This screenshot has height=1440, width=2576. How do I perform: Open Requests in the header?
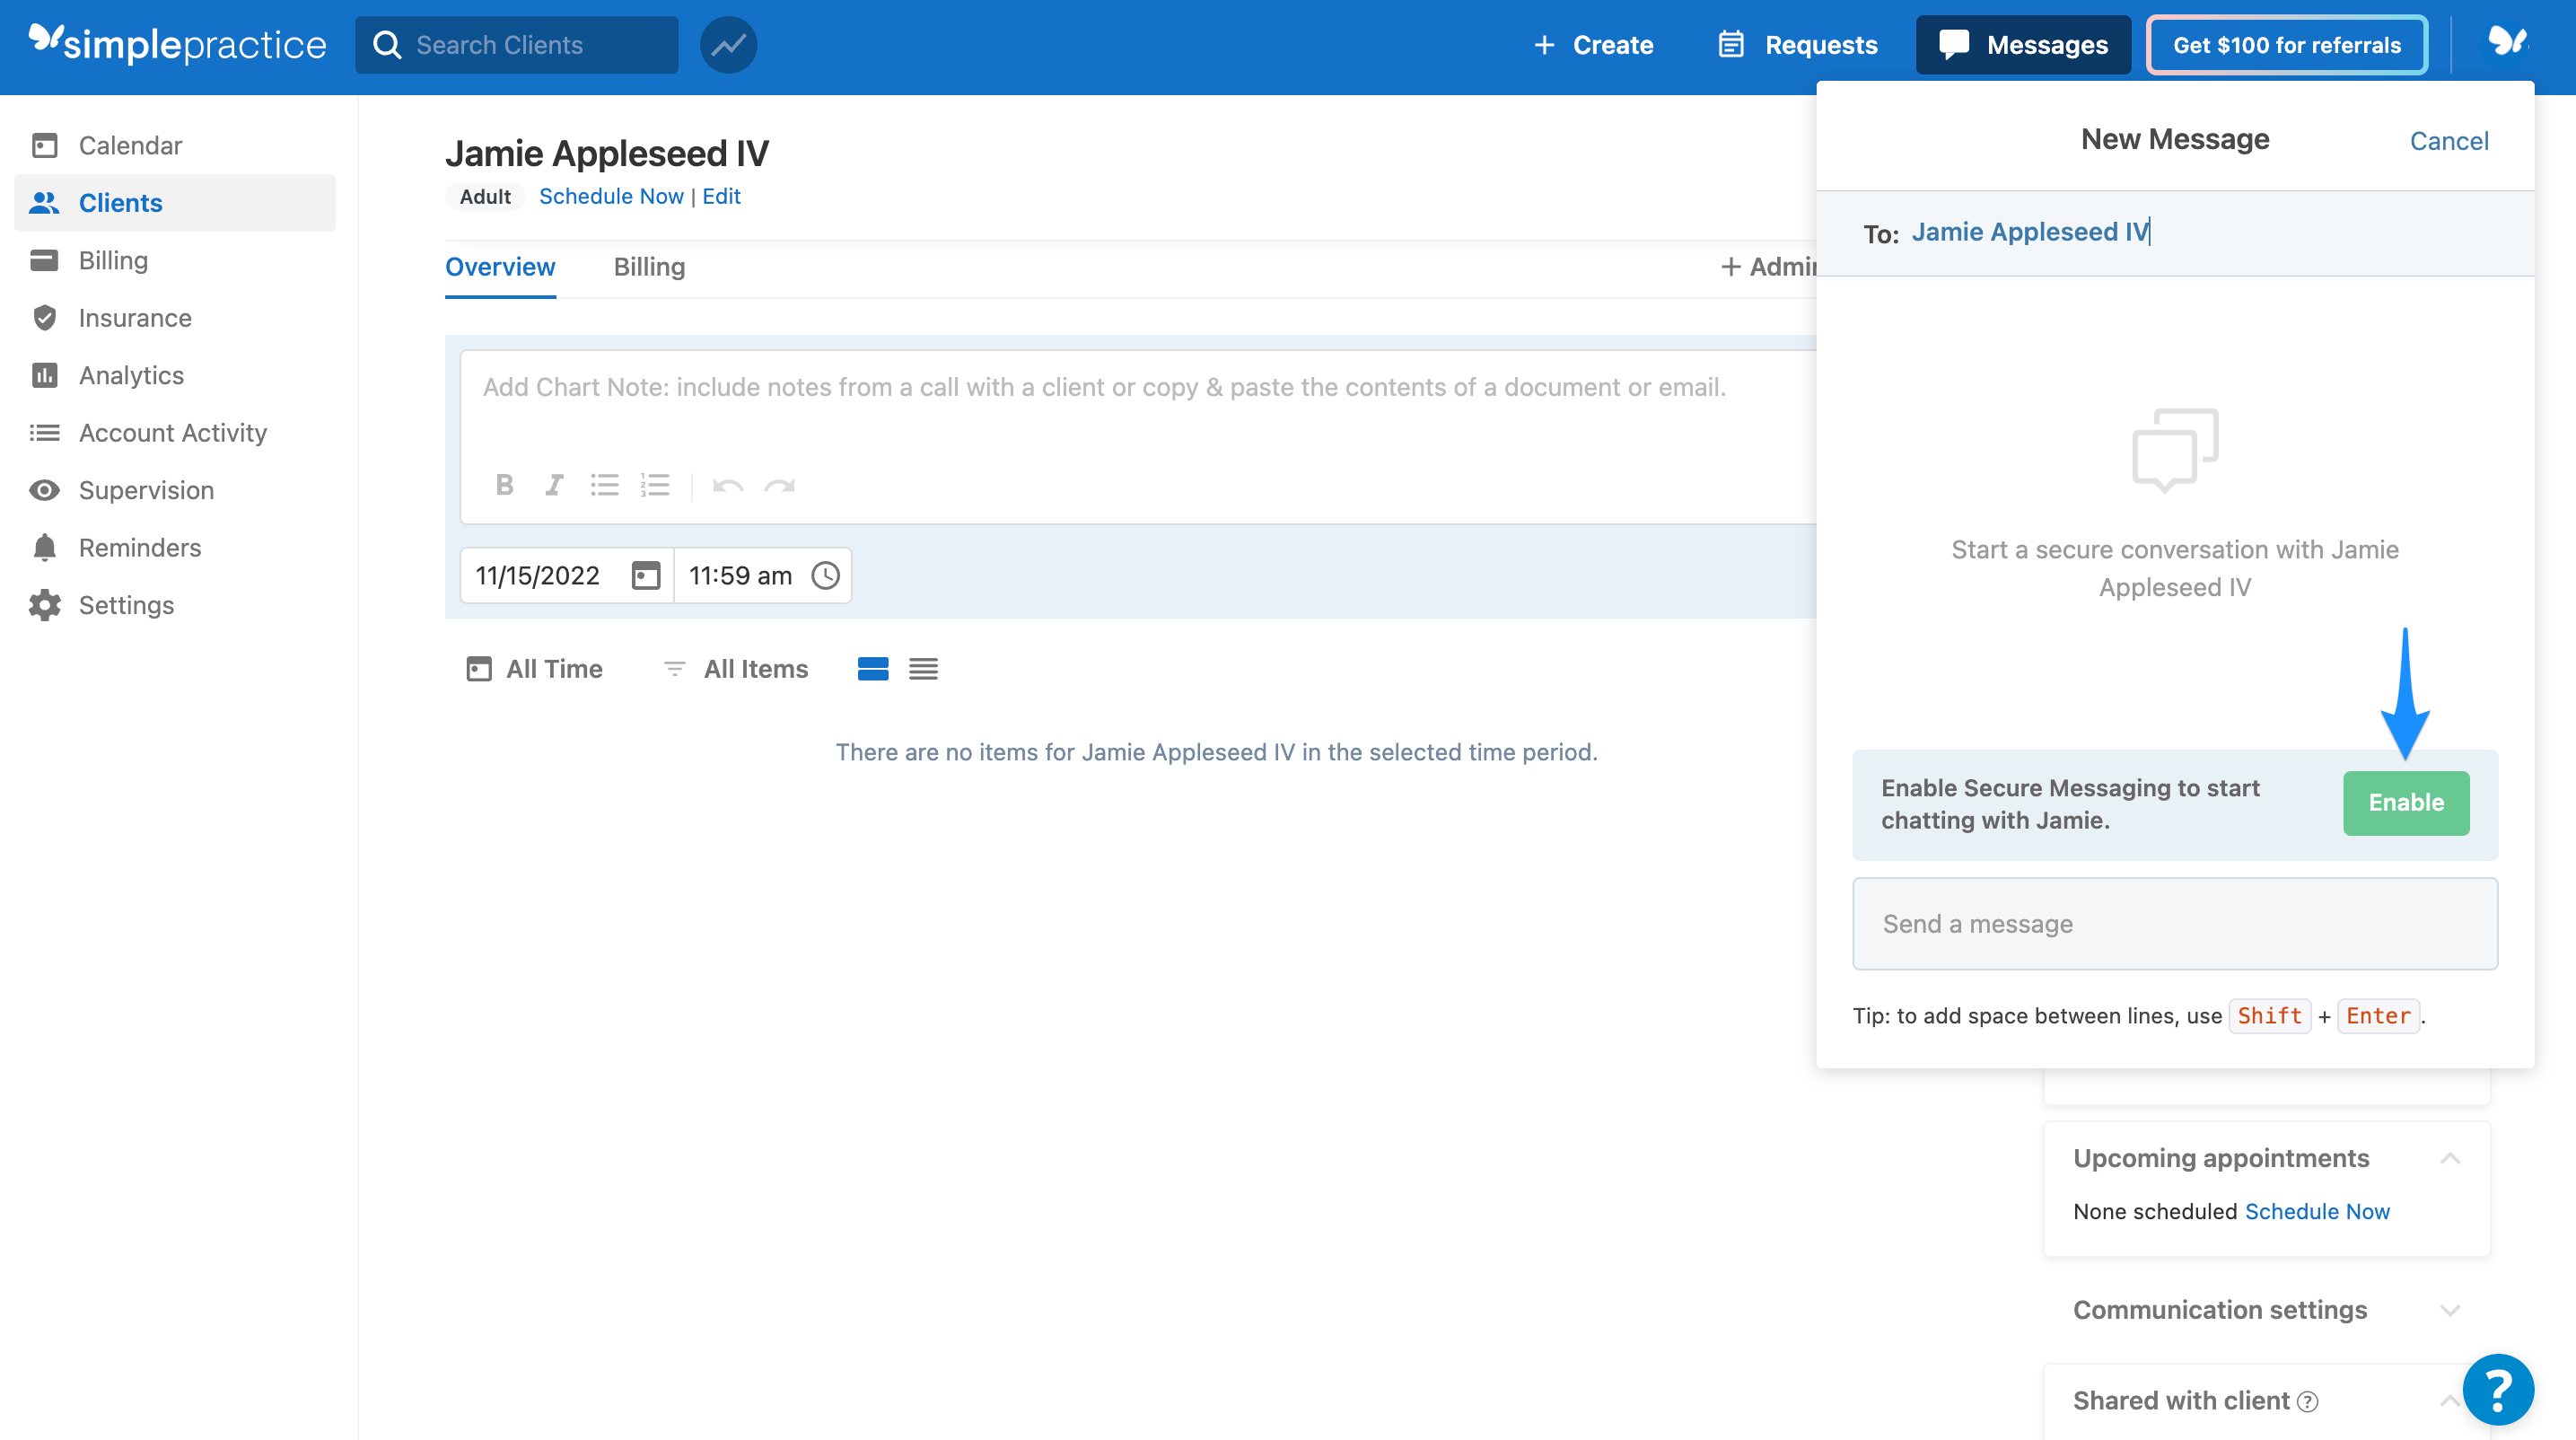[1798, 45]
